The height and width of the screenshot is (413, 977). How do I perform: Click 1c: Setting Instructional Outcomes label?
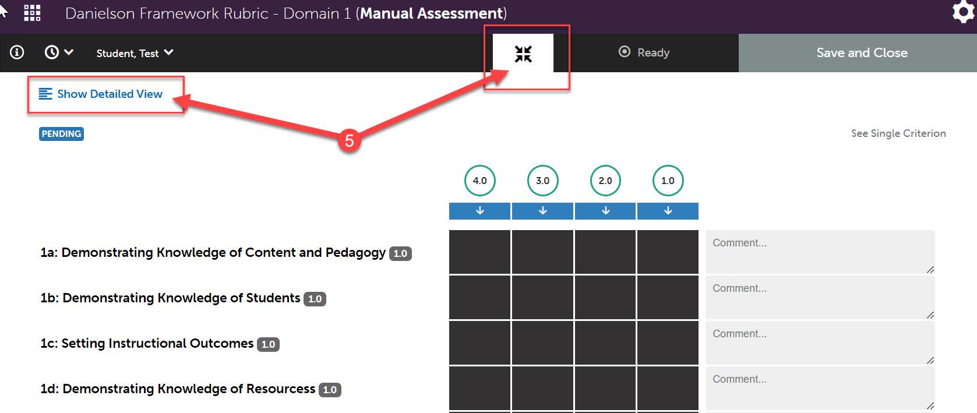pos(147,343)
